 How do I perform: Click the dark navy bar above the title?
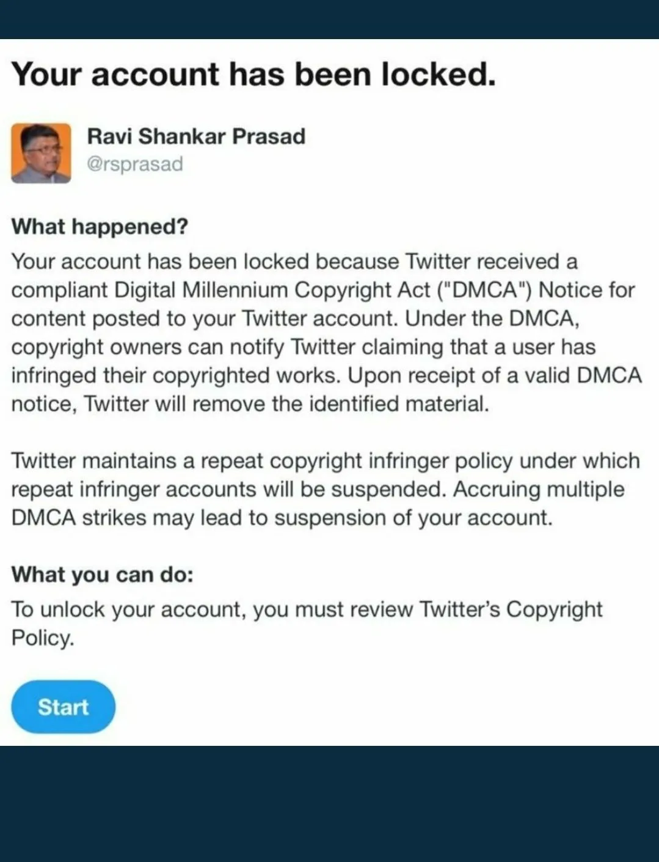point(329,20)
